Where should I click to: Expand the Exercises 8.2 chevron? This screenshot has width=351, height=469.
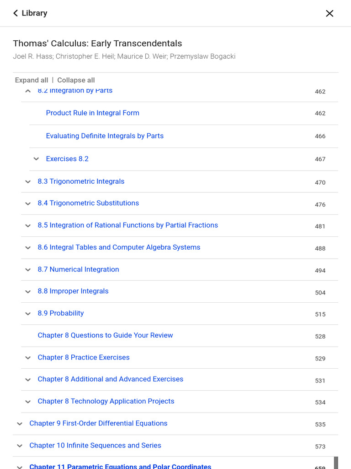[36, 159]
